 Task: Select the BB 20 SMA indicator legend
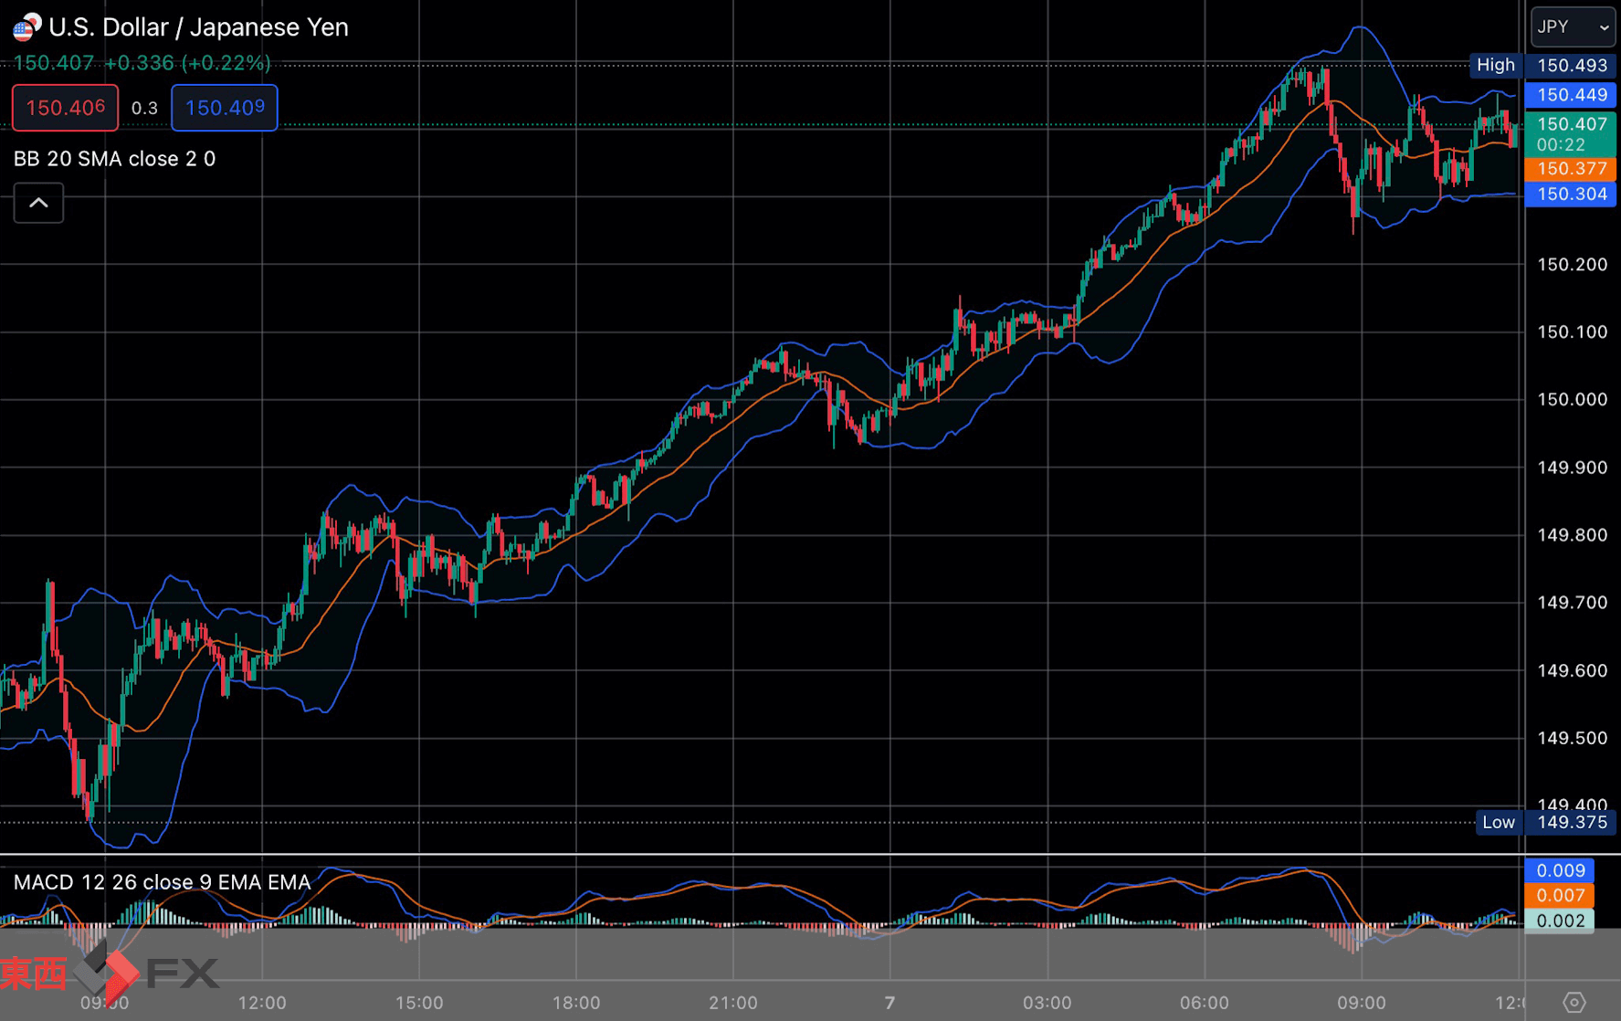[114, 159]
